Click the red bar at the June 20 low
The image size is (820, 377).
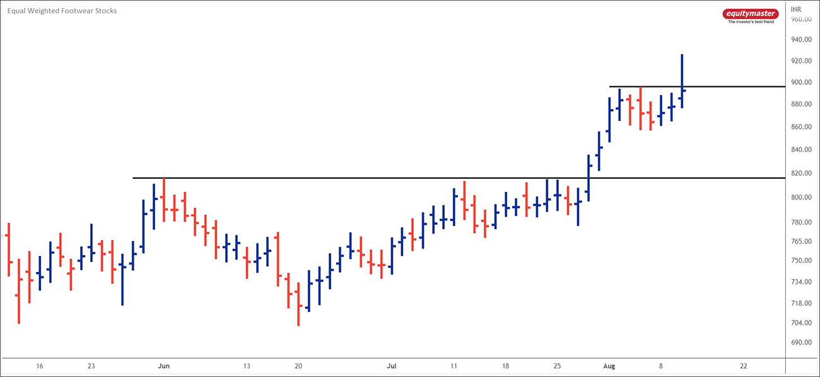click(x=298, y=305)
